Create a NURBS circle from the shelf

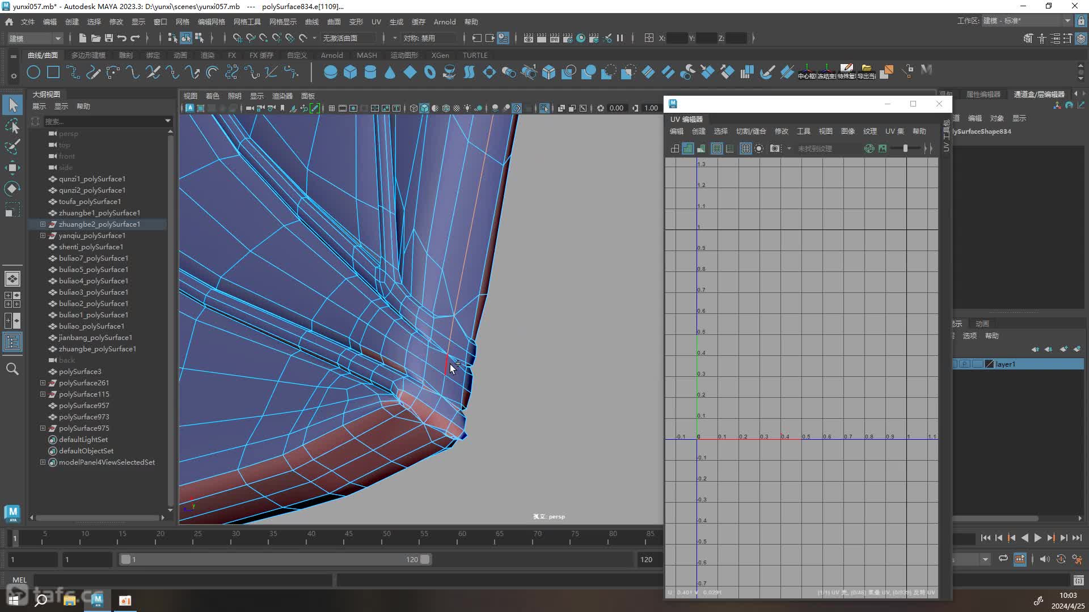coord(33,72)
